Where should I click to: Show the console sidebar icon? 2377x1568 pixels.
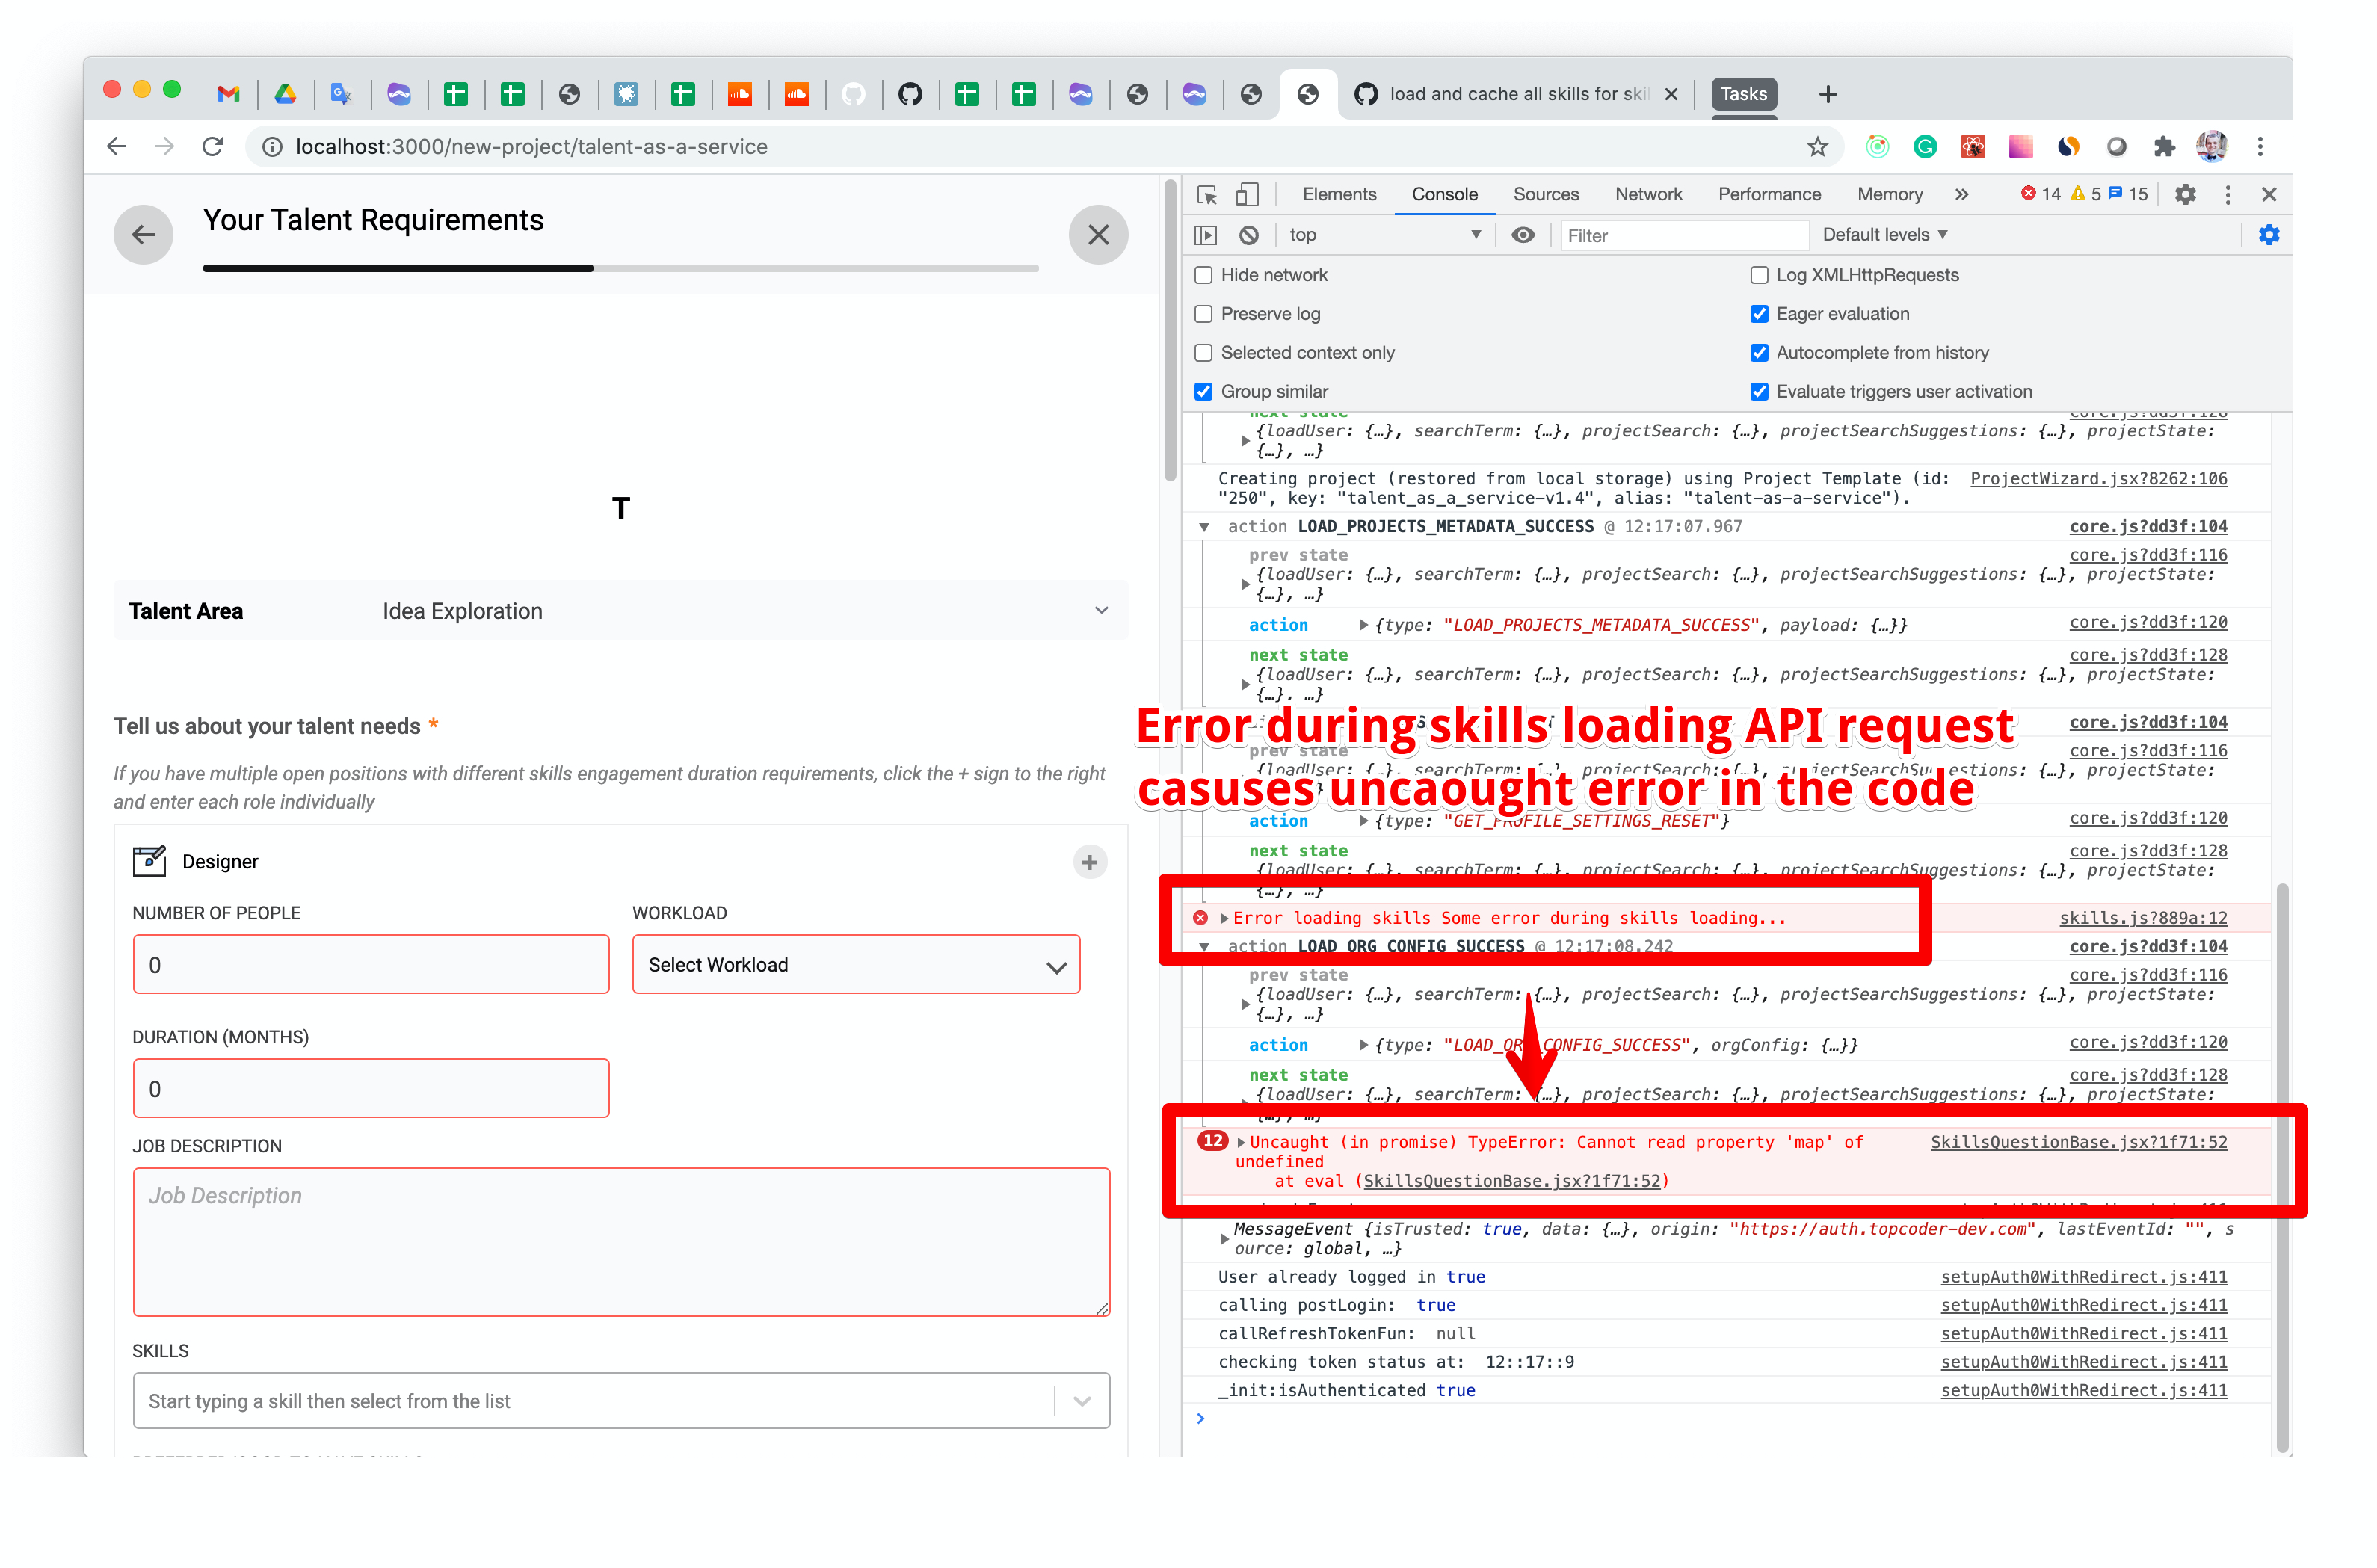pos(1206,235)
